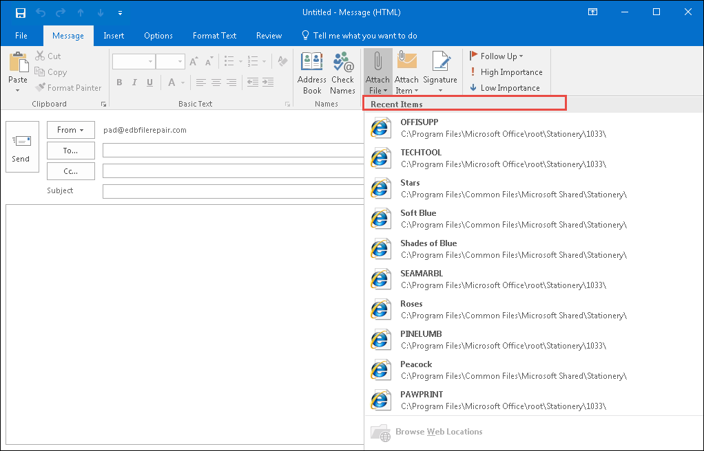Attach the Shades of Blue file
The height and width of the screenshot is (451, 704).
click(534, 250)
